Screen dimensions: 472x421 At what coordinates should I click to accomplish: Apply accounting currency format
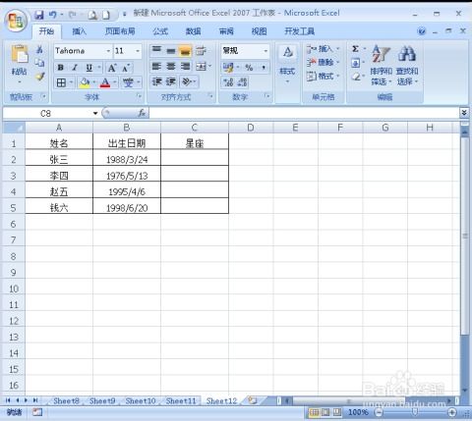228,68
